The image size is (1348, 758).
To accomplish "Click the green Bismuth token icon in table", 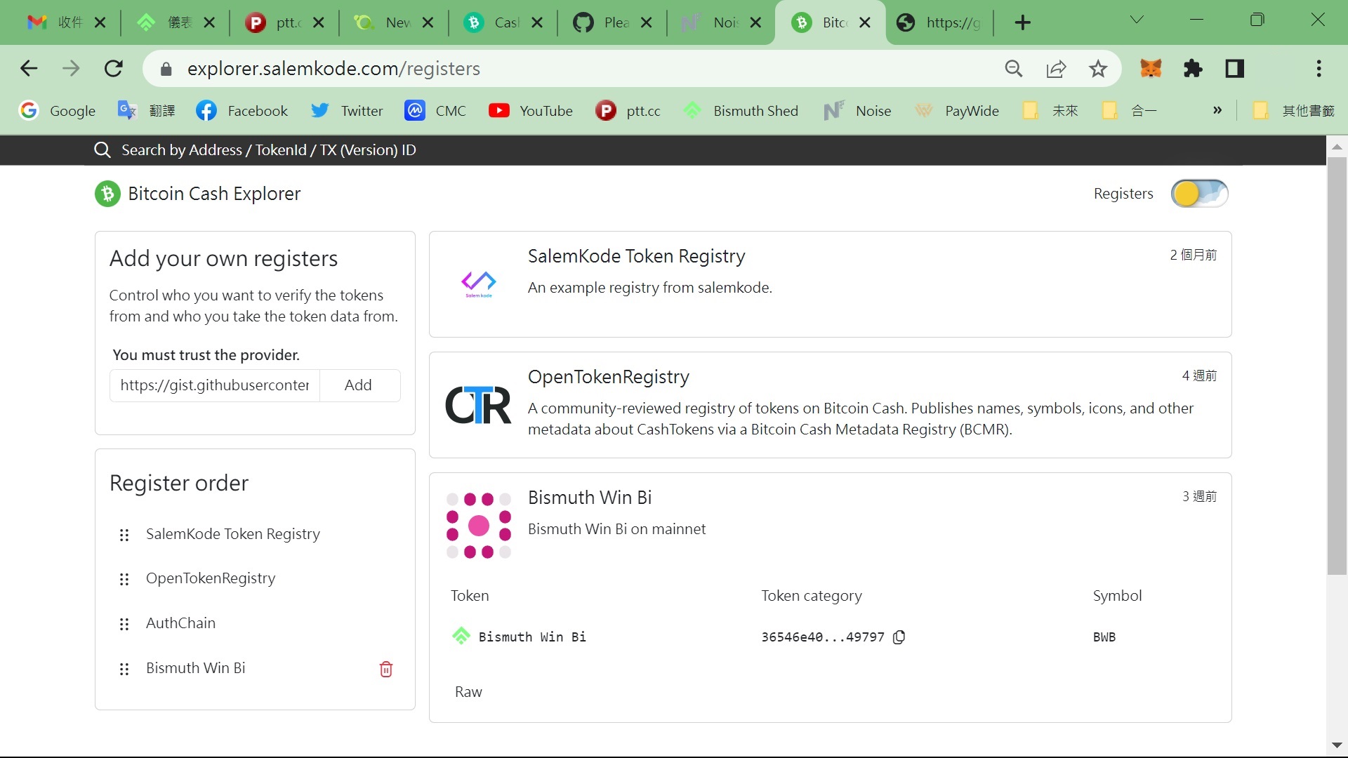I will (461, 636).
